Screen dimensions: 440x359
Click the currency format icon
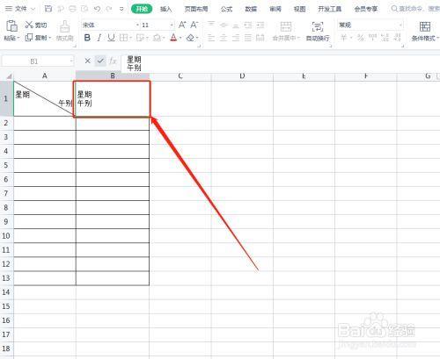click(x=344, y=38)
